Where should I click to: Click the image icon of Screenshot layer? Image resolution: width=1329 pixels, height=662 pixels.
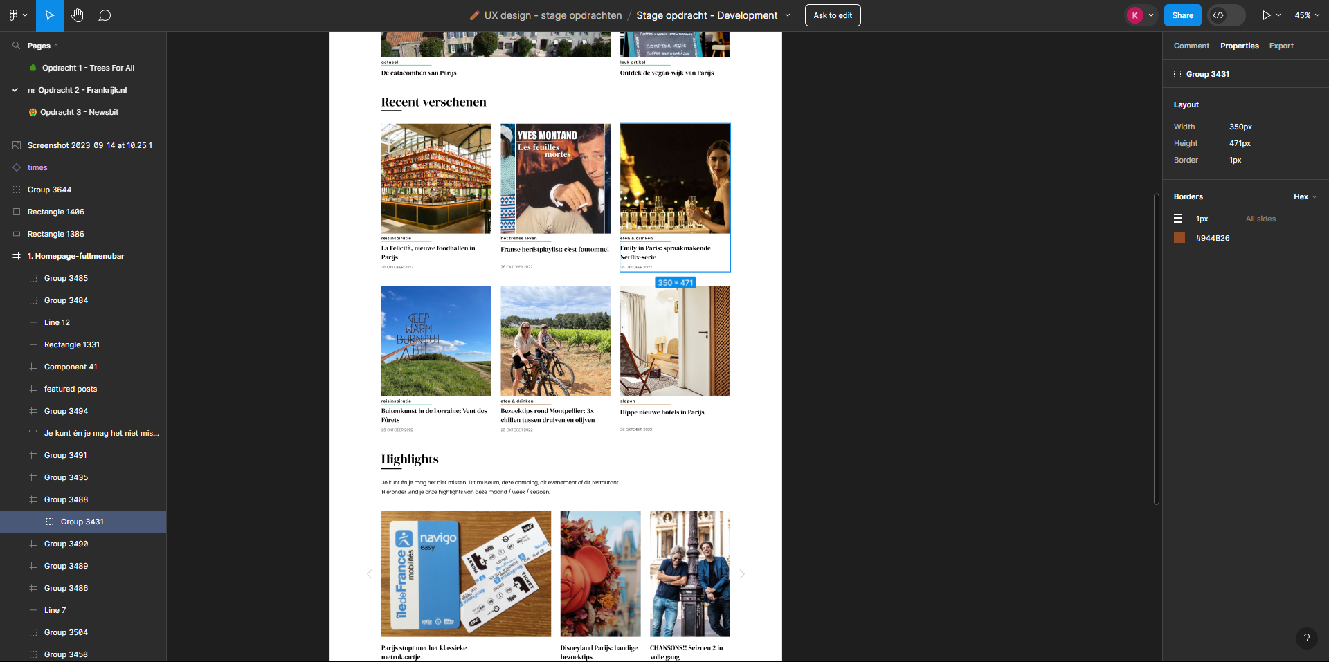pyautogui.click(x=17, y=145)
